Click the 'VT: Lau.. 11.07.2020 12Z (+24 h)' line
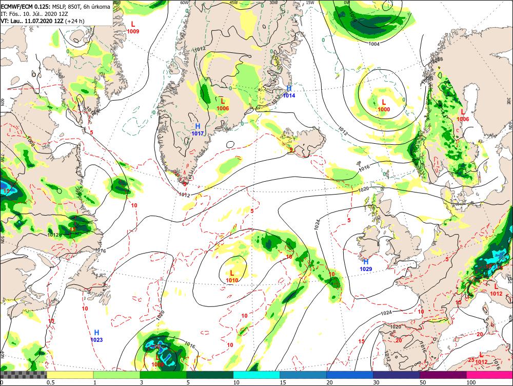This screenshot has width=513, height=386. coord(43,21)
